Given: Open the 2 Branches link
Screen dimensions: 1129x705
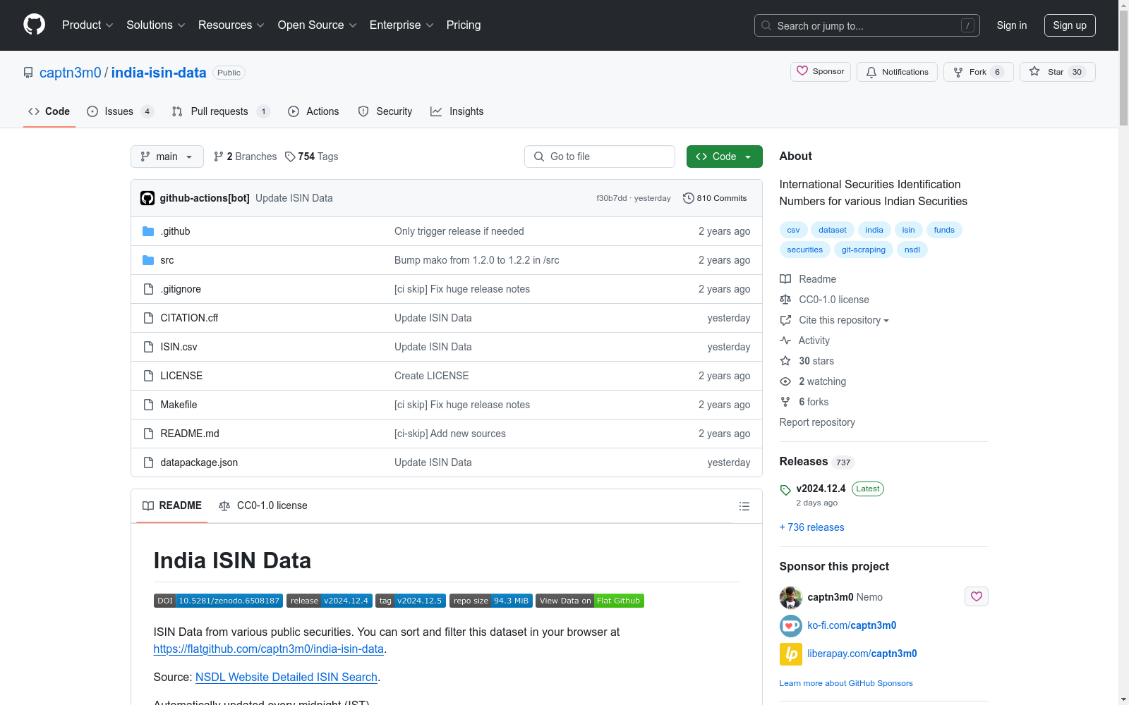Looking at the screenshot, I should 246,157.
